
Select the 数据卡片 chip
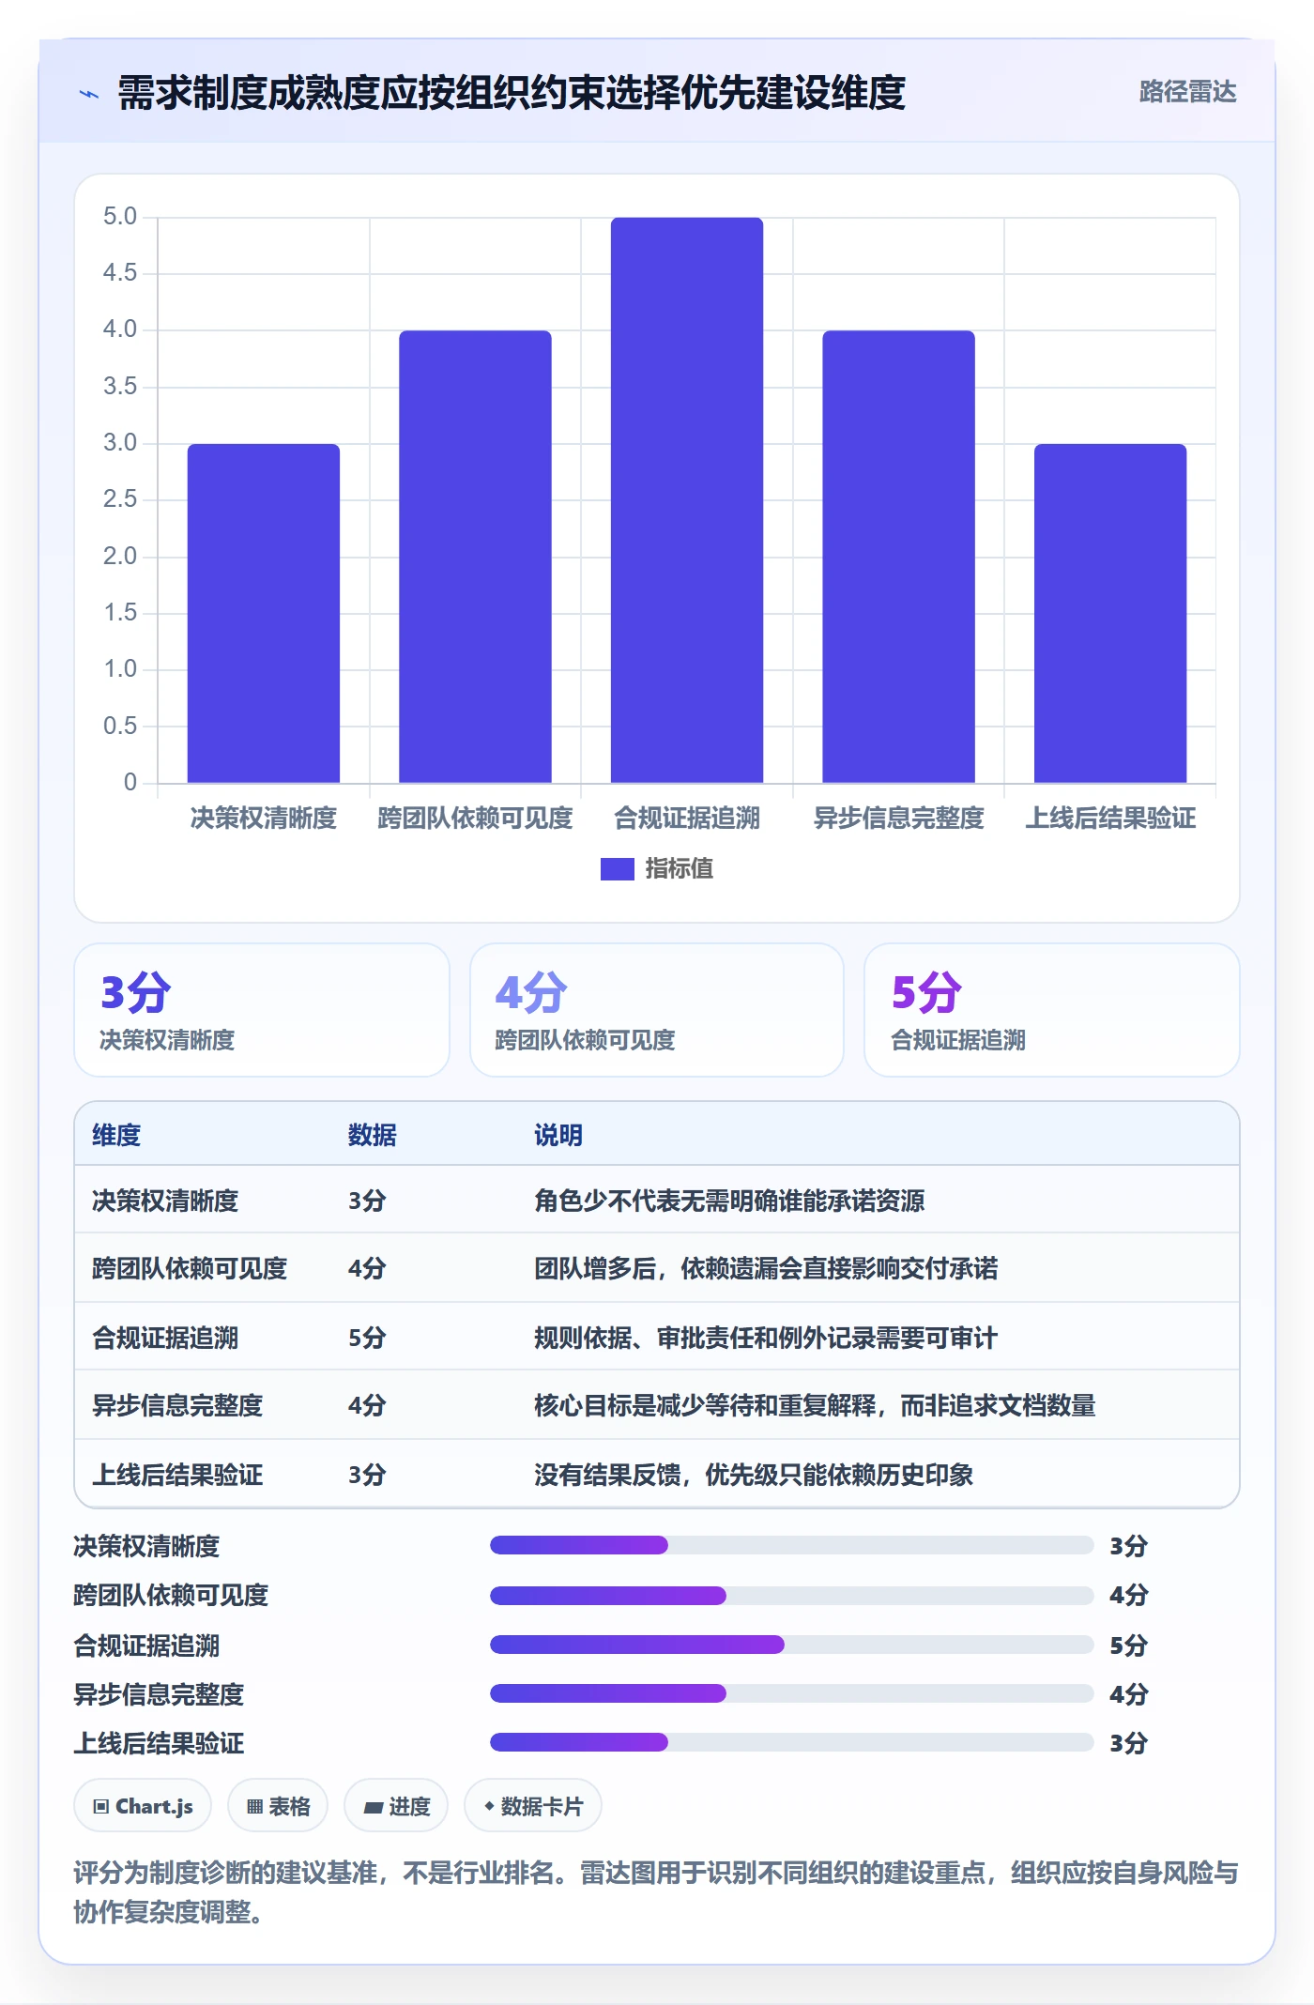pos(533,1805)
